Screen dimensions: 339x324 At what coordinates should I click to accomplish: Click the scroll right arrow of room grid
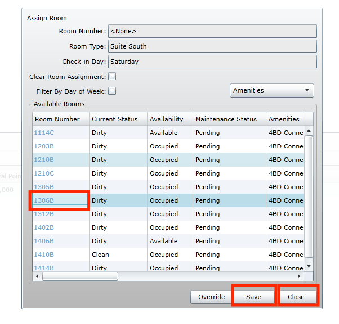coord(299,276)
